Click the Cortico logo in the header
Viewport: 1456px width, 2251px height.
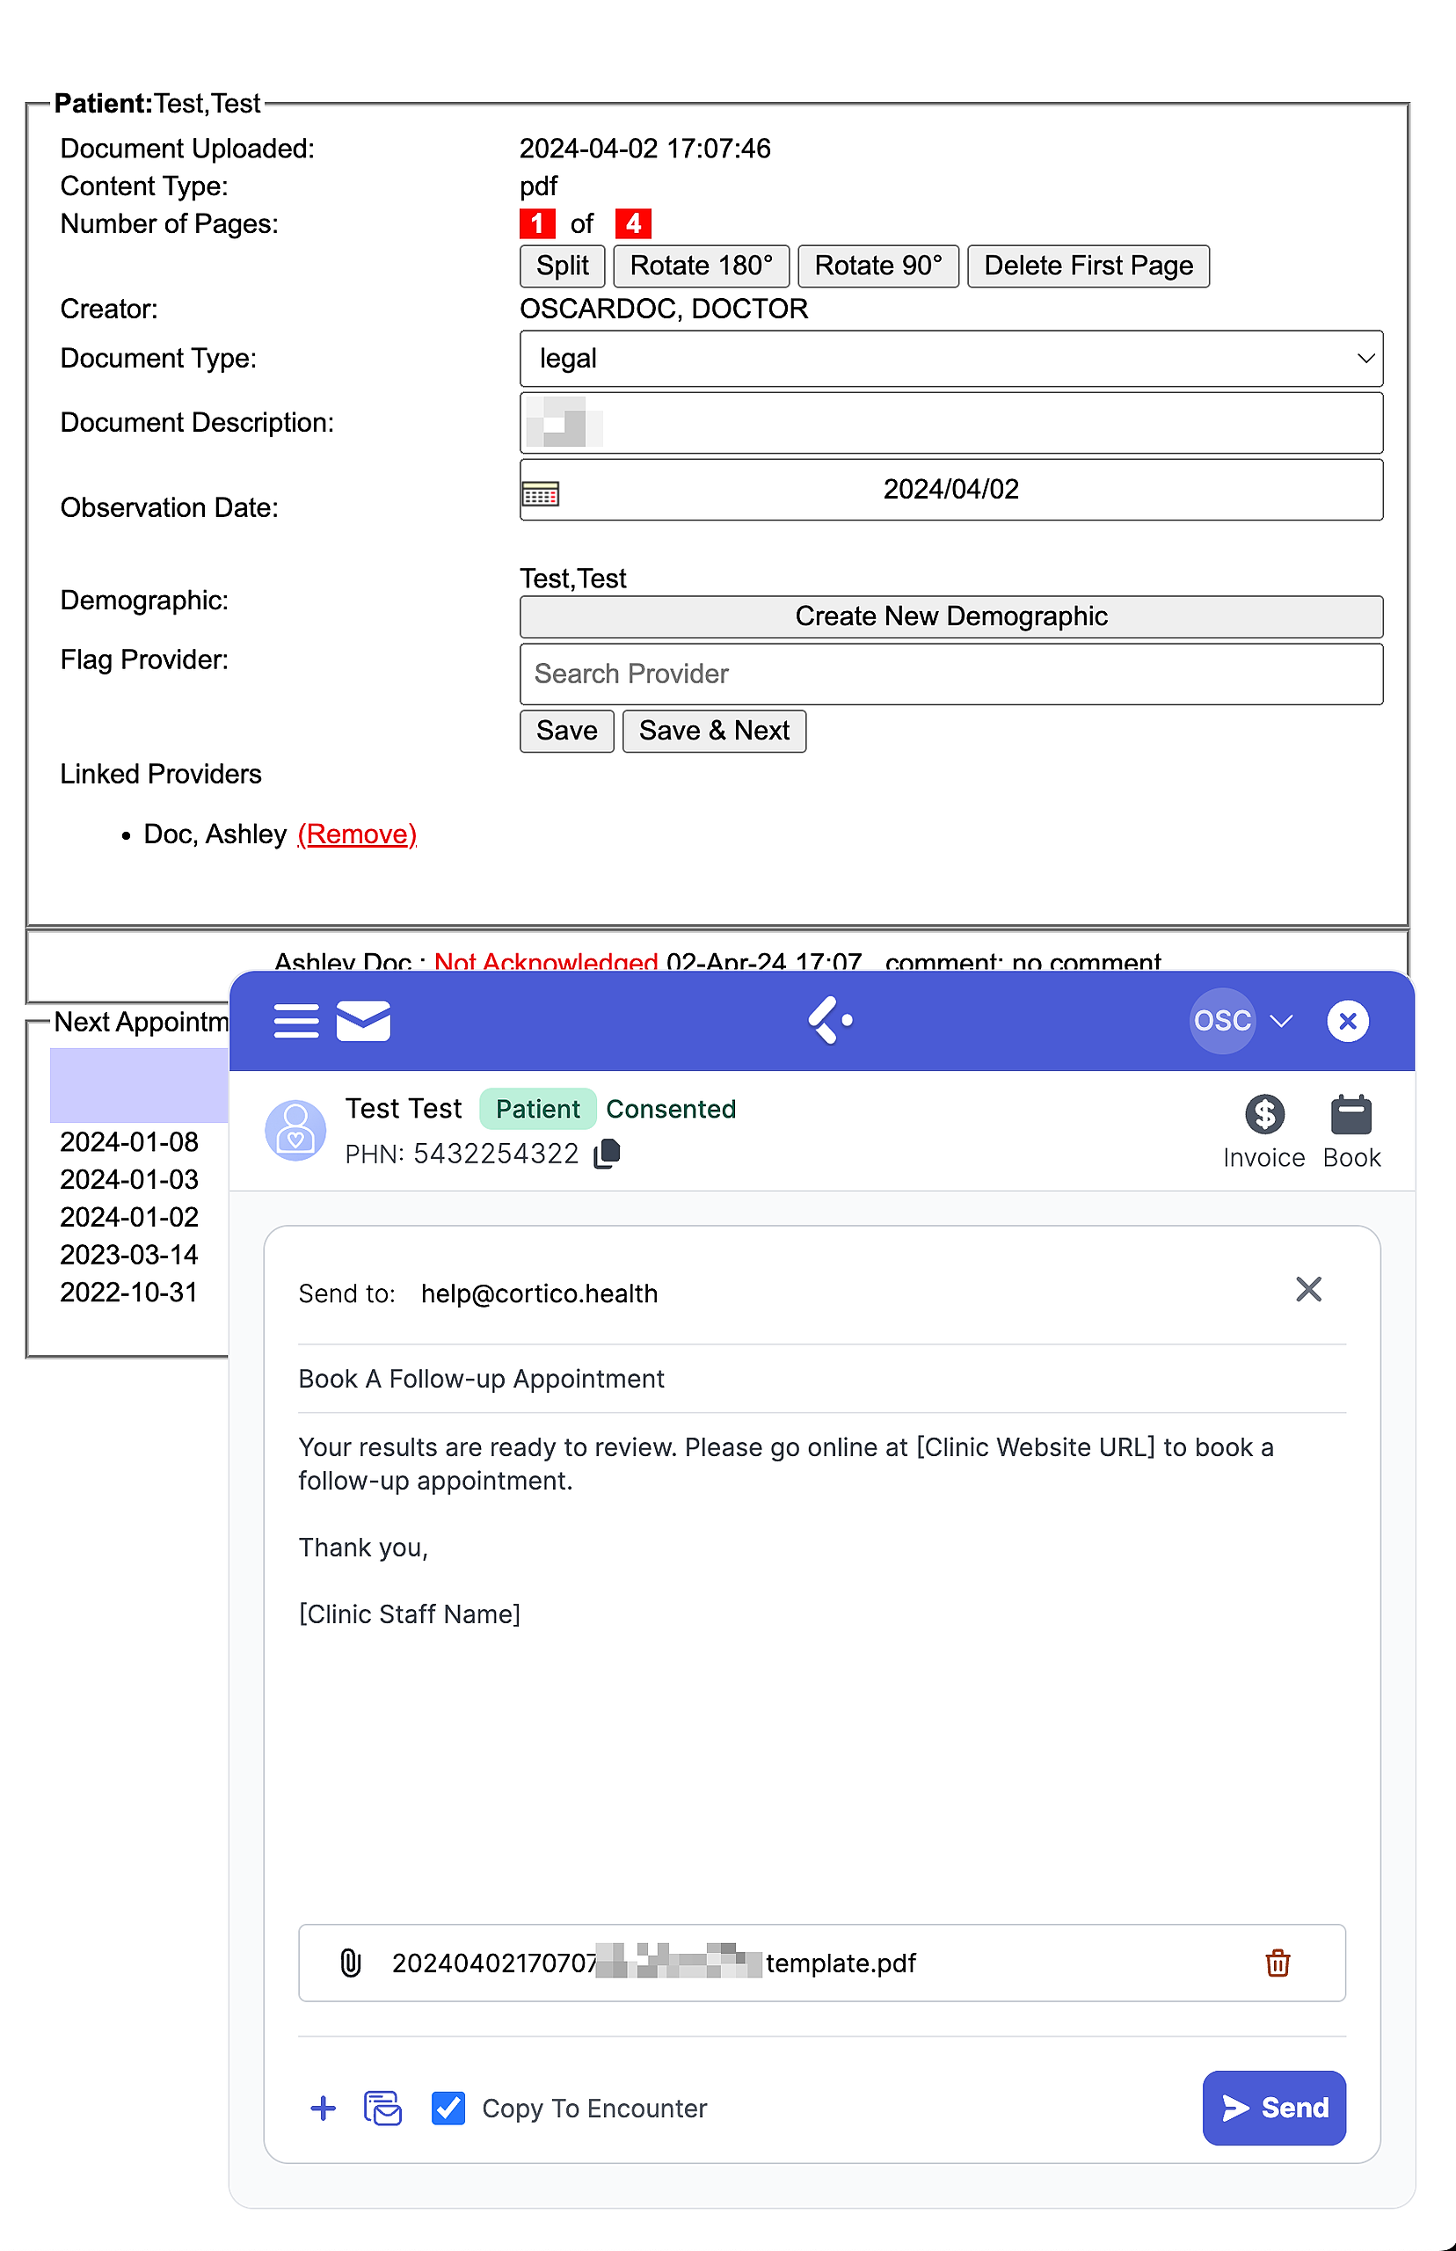[x=830, y=1021]
